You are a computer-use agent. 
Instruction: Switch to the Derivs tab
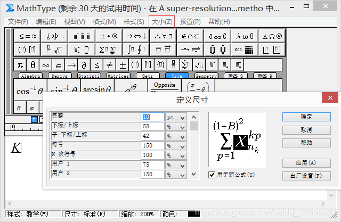tap(60, 76)
